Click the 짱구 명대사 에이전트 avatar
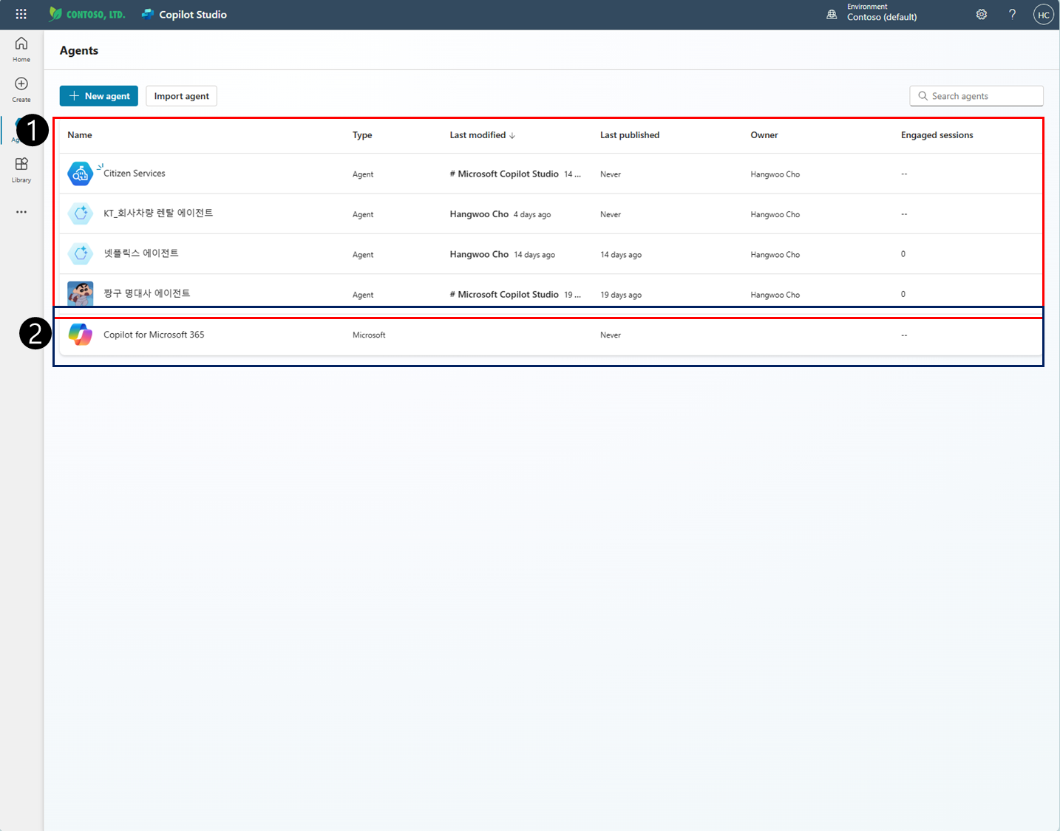The image size is (1060, 831). (80, 293)
